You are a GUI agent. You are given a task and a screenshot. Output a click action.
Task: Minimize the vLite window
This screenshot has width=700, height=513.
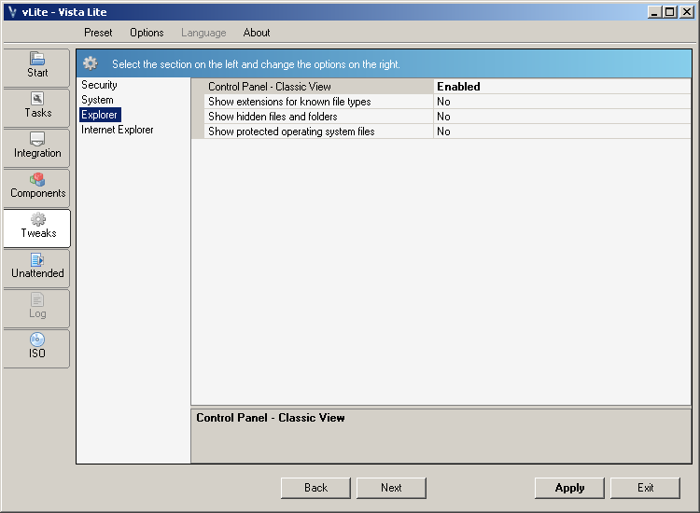pos(654,12)
